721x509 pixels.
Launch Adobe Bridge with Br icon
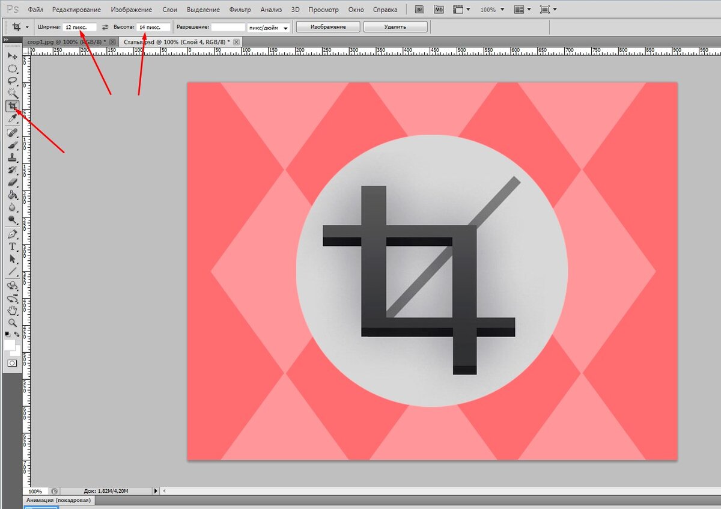(421, 10)
